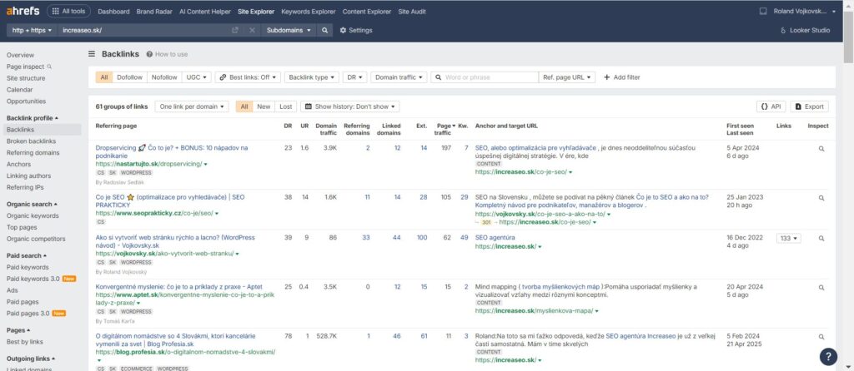Click the API button
The width and height of the screenshot is (854, 371).
coord(771,106)
